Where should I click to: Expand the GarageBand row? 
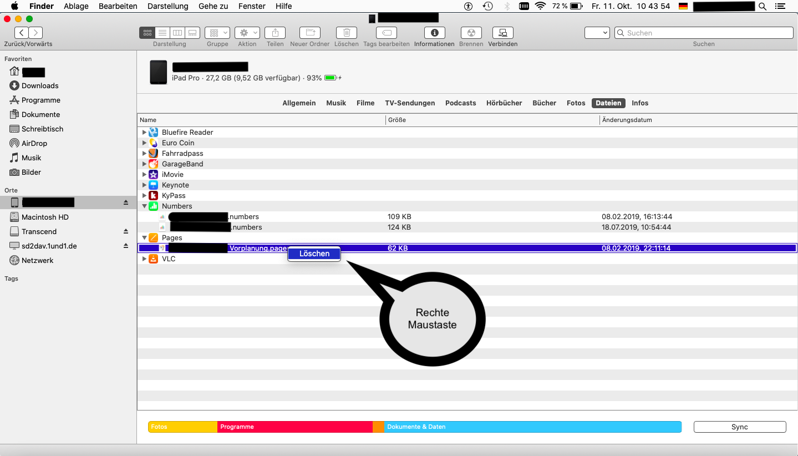(144, 164)
